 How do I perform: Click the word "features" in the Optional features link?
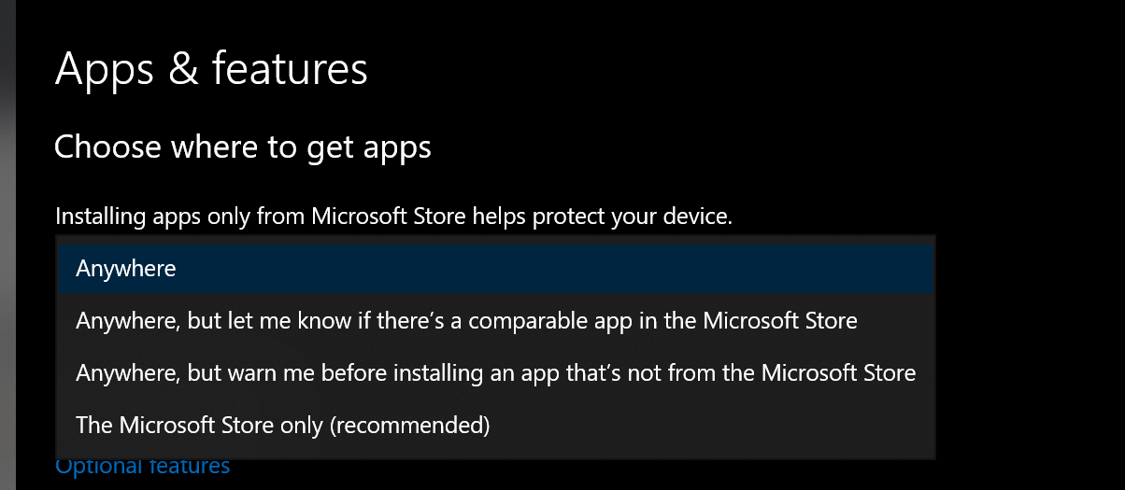pyautogui.click(x=187, y=466)
